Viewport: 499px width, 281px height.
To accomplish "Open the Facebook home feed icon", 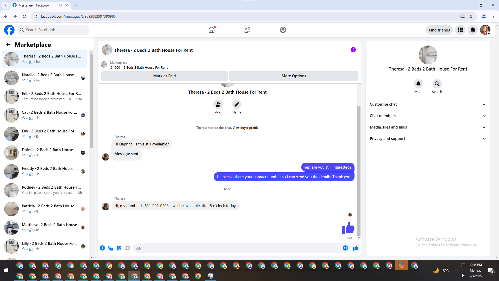I will coord(212,30).
